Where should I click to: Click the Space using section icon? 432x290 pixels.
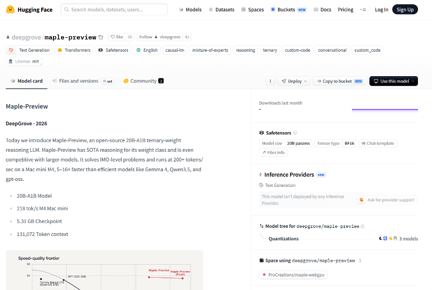tap(261, 260)
